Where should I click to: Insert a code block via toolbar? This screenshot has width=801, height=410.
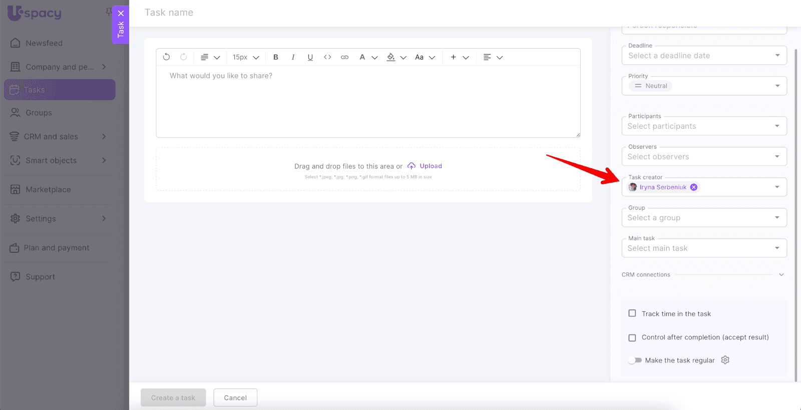pos(327,57)
